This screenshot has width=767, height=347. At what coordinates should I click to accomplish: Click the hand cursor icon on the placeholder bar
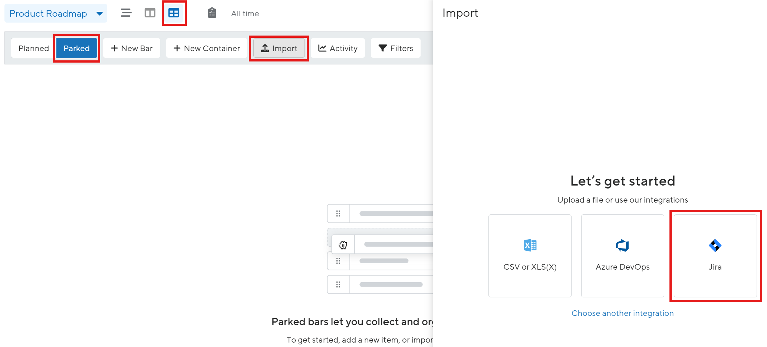pos(343,244)
